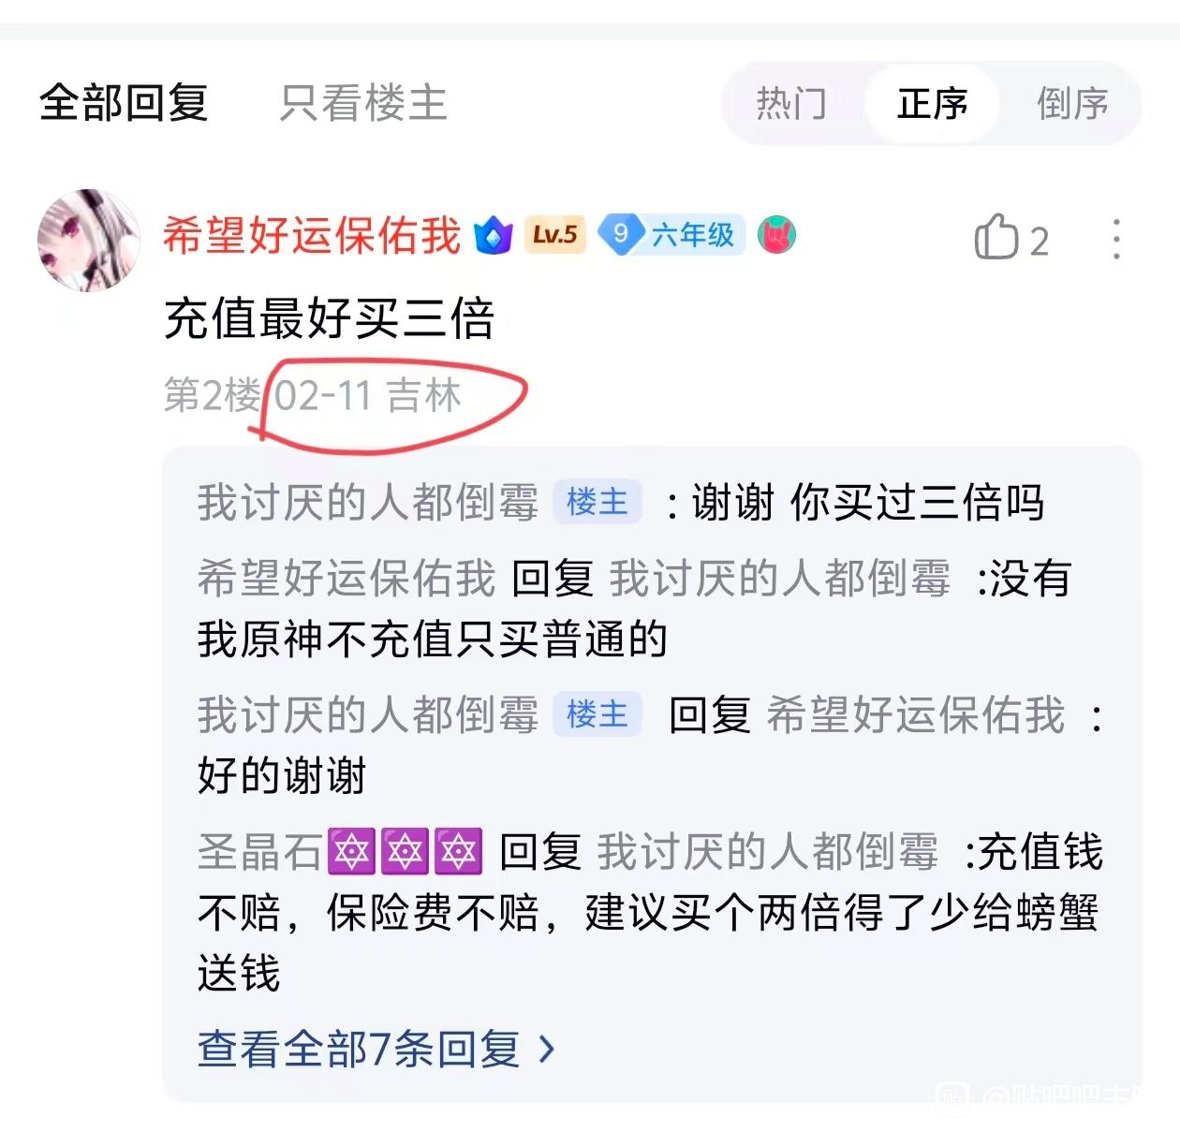Tap the first 楼主 tag badge

tap(597, 503)
